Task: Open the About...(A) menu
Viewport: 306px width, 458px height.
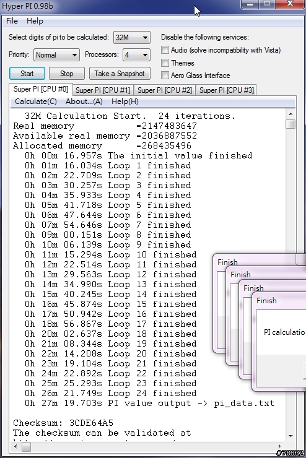Action: click(x=84, y=102)
